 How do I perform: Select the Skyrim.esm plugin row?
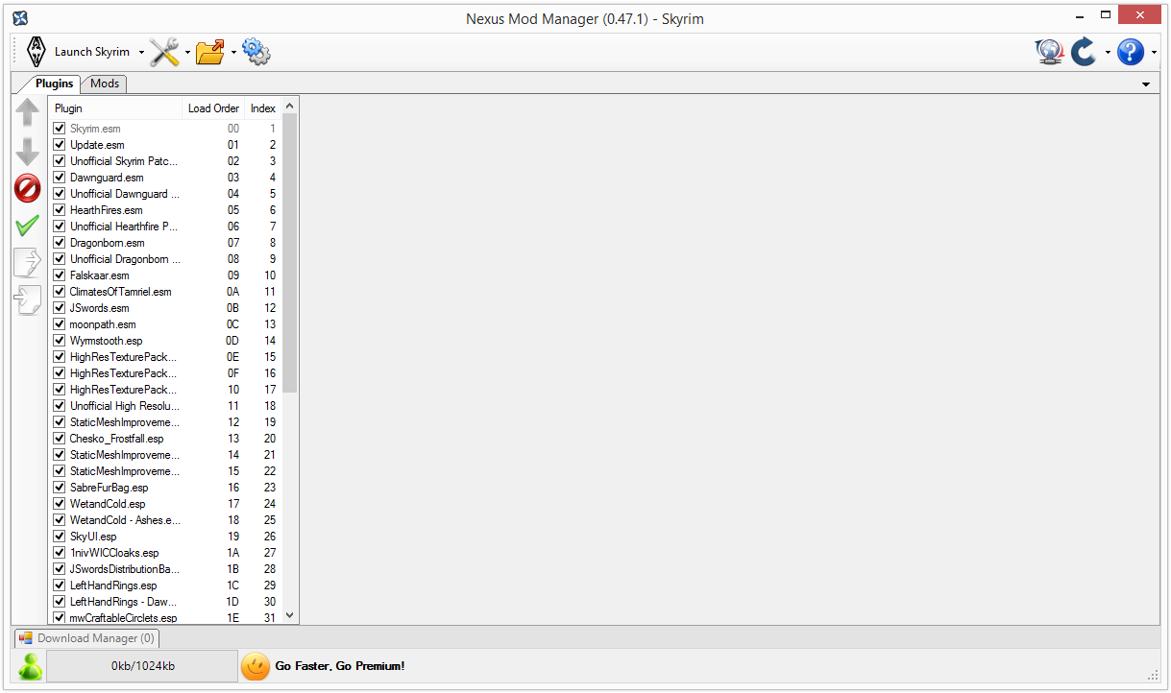pyautogui.click(x=165, y=129)
